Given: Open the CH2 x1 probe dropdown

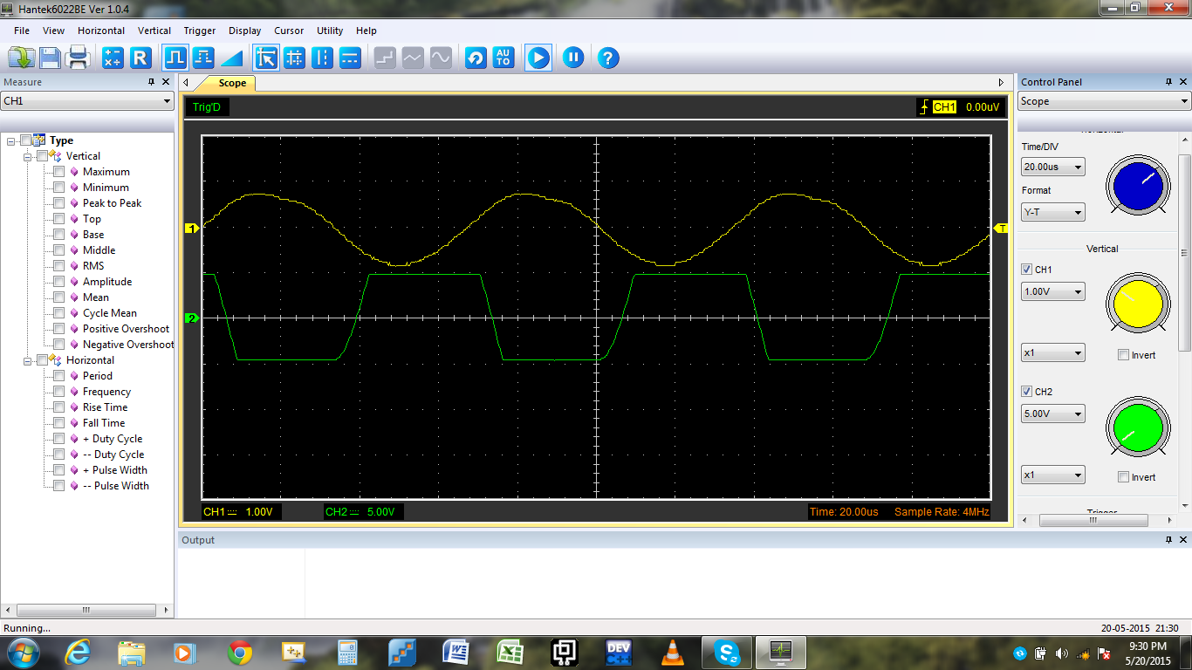Looking at the screenshot, I should (x=1053, y=475).
